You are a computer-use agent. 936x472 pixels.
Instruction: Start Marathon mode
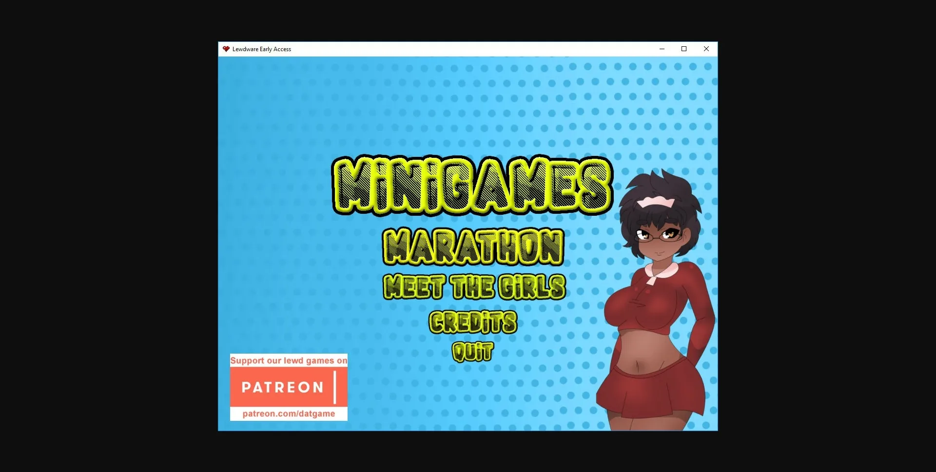pos(473,247)
